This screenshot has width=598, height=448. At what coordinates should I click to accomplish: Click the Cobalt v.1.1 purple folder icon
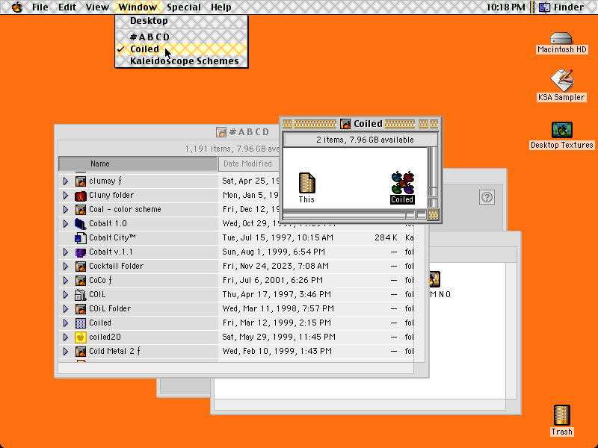tap(81, 252)
